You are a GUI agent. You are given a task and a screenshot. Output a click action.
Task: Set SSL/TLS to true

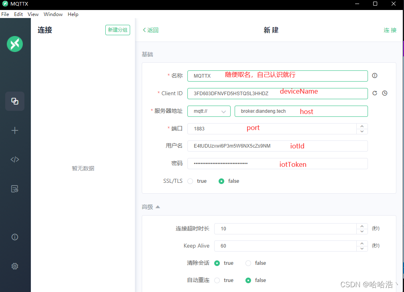pos(191,181)
